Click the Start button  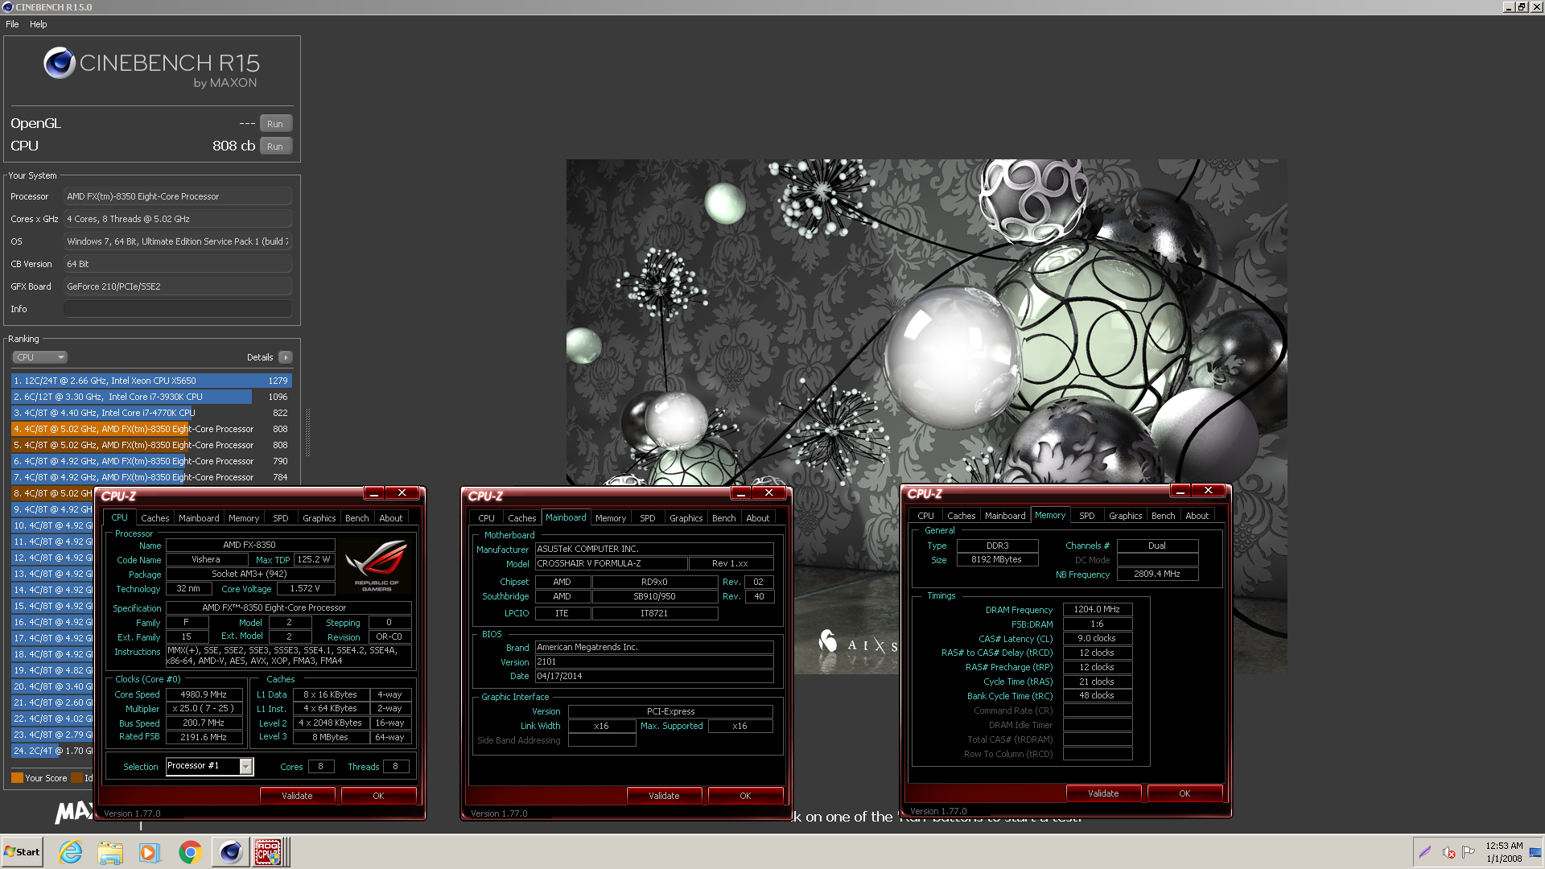(x=22, y=852)
